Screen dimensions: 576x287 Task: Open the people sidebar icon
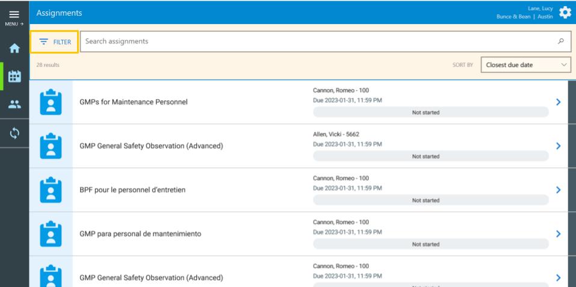pyautogui.click(x=13, y=103)
